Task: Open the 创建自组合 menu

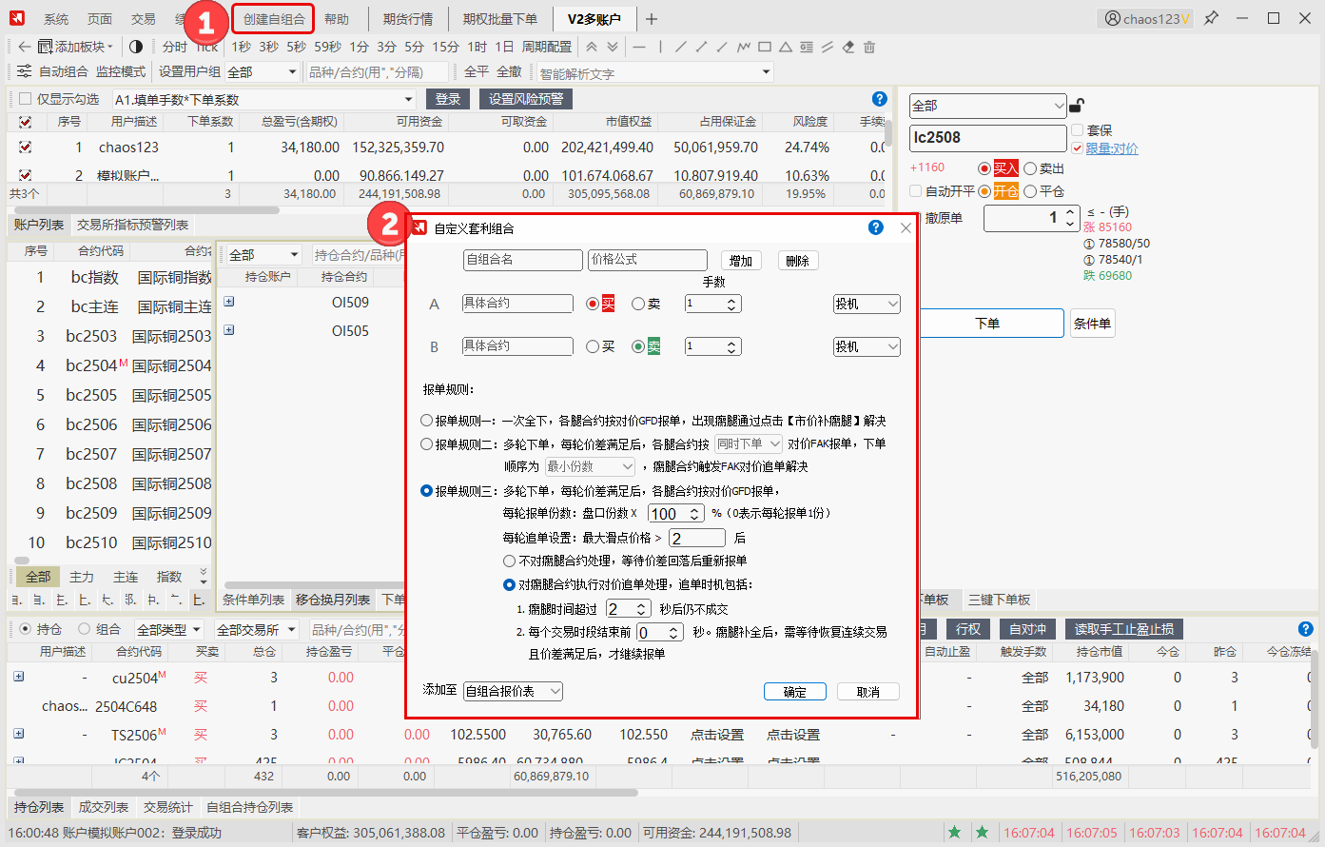Action: [274, 19]
